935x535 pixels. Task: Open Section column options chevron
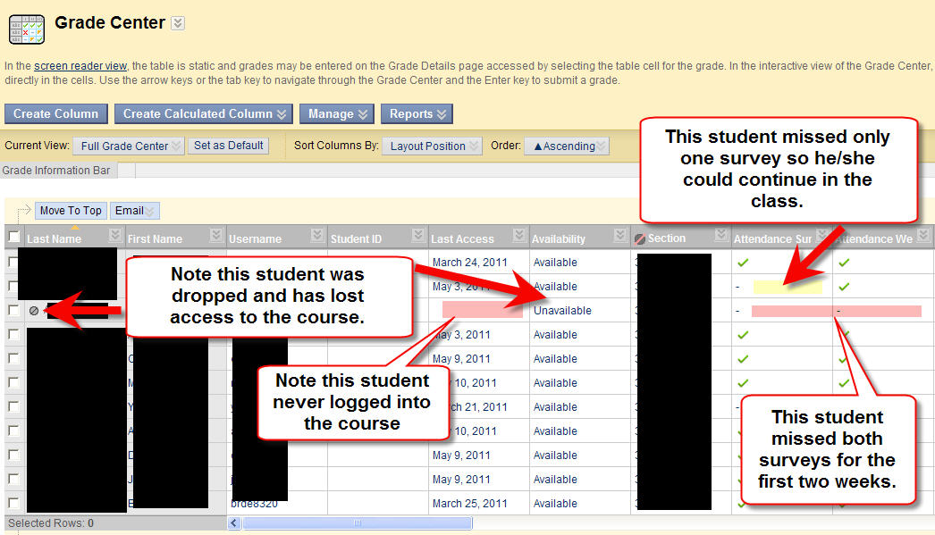pos(721,235)
